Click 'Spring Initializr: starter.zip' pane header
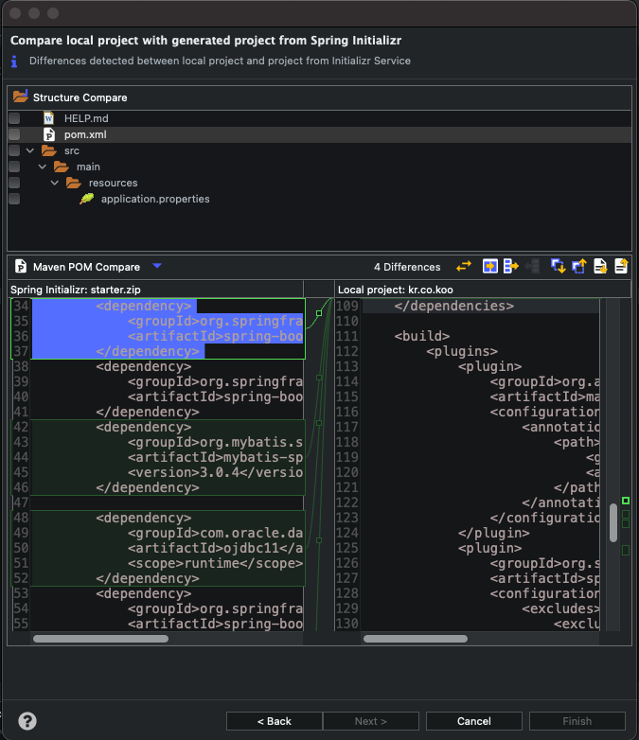 click(x=76, y=290)
